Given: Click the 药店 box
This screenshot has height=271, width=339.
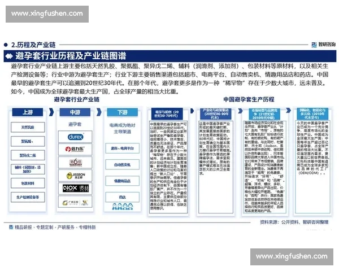Looking at the screenshot, I should 123,197.
